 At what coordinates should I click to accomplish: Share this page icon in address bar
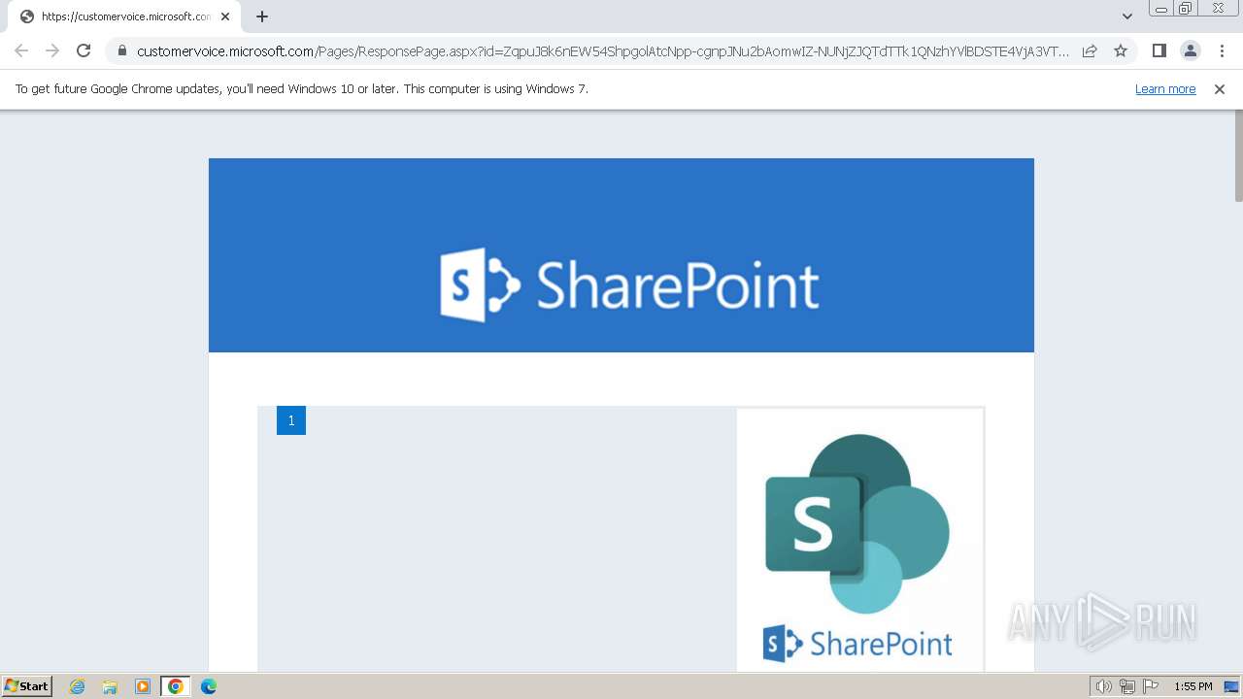point(1090,50)
